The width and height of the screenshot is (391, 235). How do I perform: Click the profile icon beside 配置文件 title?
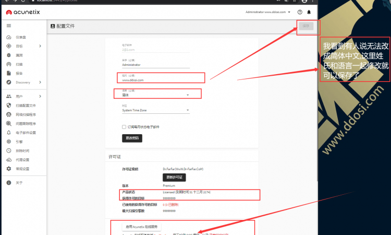[x=53, y=26]
